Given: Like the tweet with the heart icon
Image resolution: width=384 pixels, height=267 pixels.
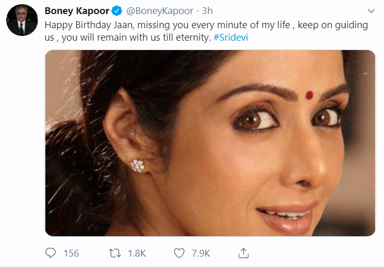Looking at the screenshot, I should click(179, 253).
